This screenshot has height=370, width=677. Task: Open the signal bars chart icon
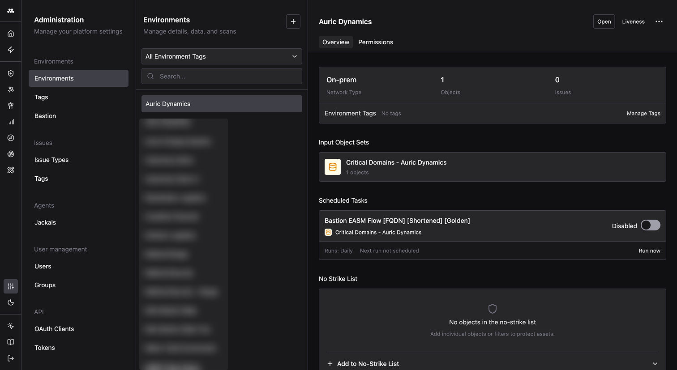tap(11, 122)
